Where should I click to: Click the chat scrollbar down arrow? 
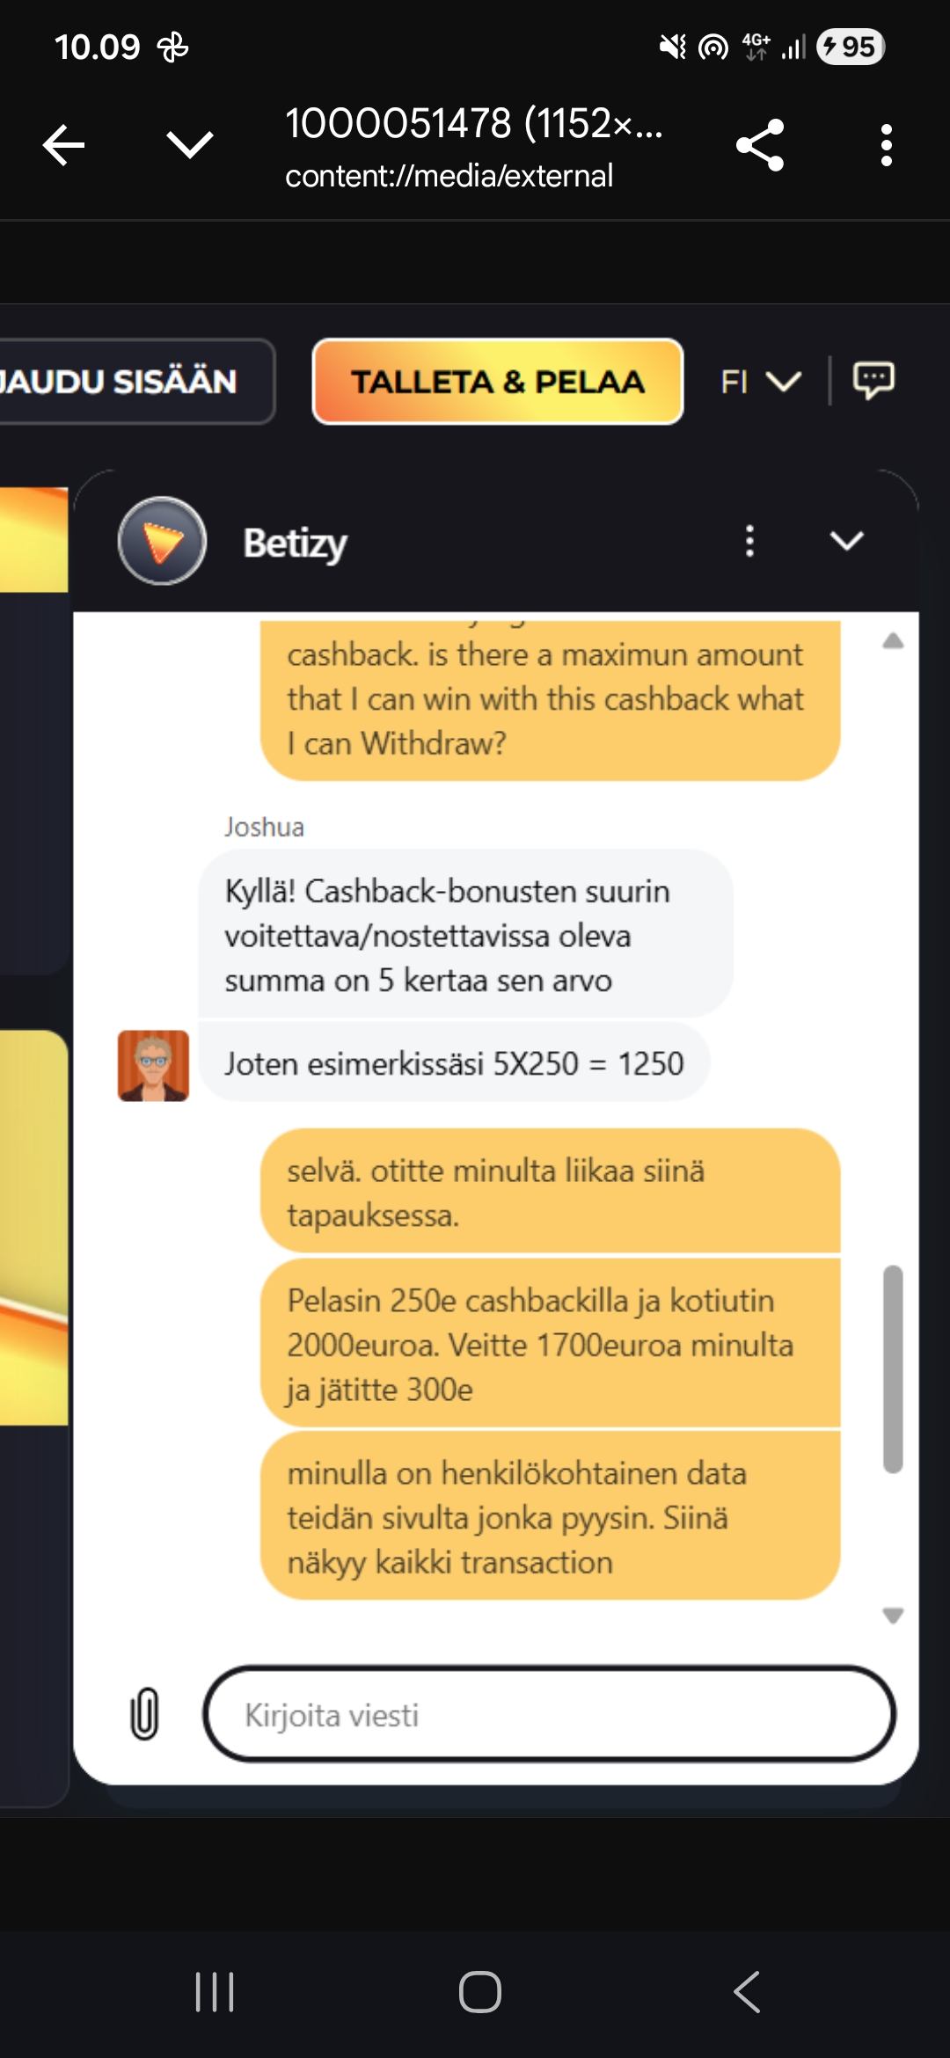pyautogui.click(x=893, y=1616)
